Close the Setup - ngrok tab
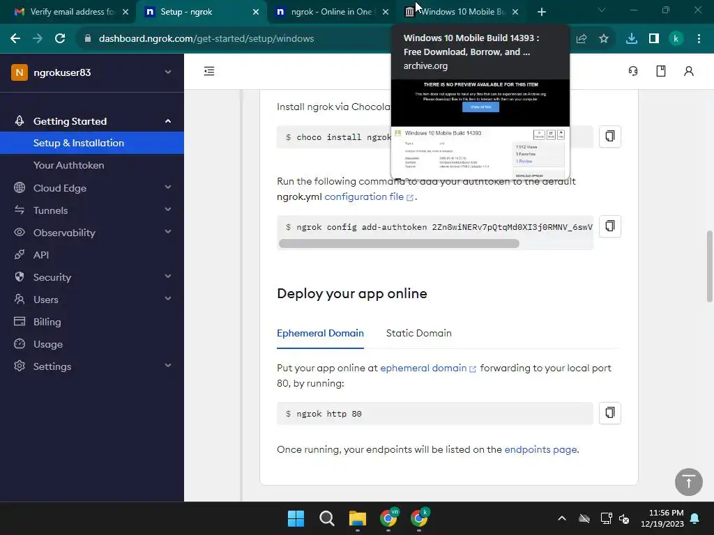This screenshot has width=714, height=535. 256,12
